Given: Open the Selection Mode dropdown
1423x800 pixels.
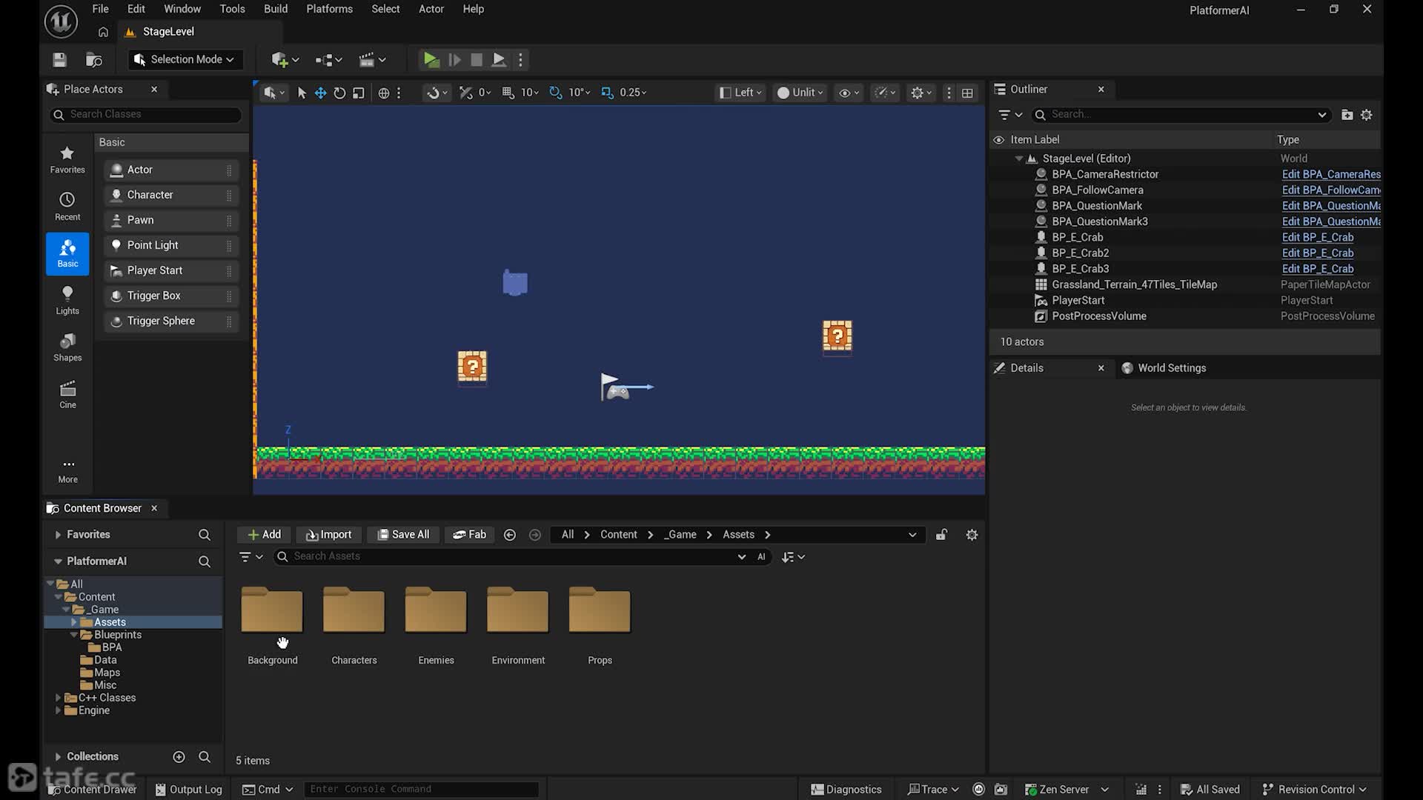Looking at the screenshot, I should pos(185,59).
